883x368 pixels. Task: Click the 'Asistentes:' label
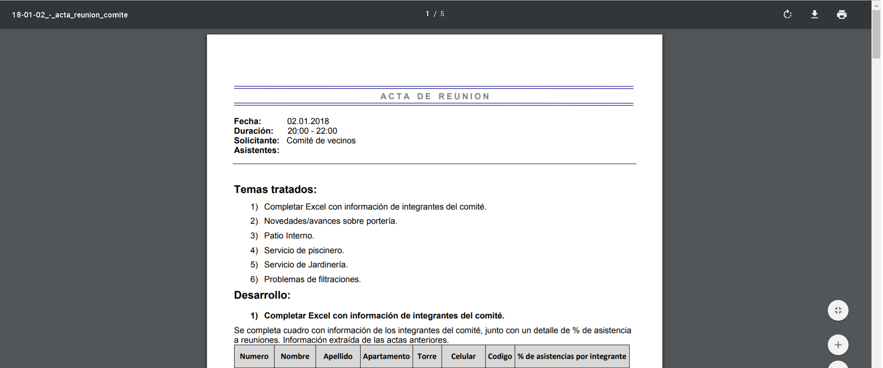(257, 150)
